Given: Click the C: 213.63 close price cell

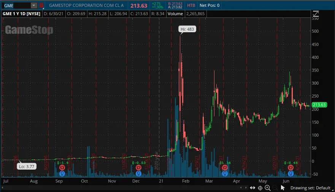Looking at the screenshot, I should (139, 14).
